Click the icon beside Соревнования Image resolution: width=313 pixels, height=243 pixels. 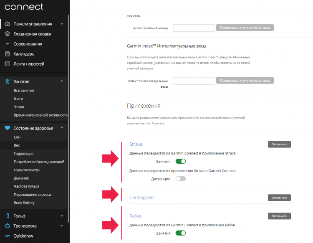pos(8,44)
